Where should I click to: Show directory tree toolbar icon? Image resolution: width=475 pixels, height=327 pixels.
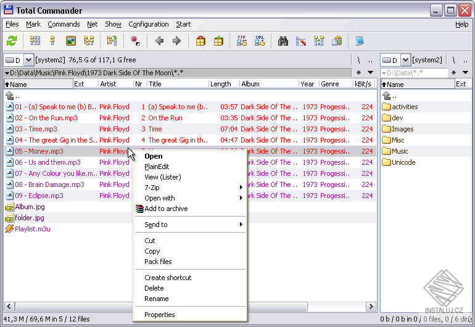pos(89,41)
